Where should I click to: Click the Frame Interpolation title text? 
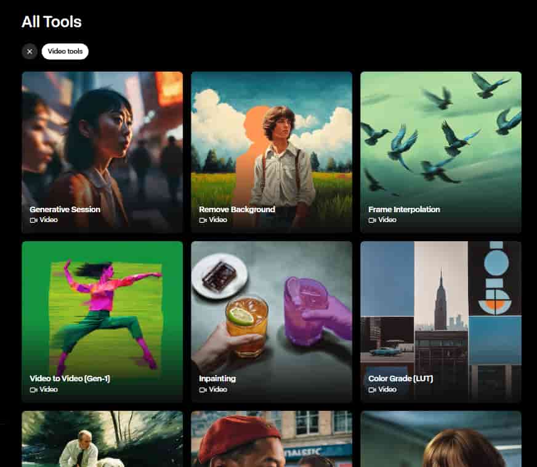coord(404,209)
